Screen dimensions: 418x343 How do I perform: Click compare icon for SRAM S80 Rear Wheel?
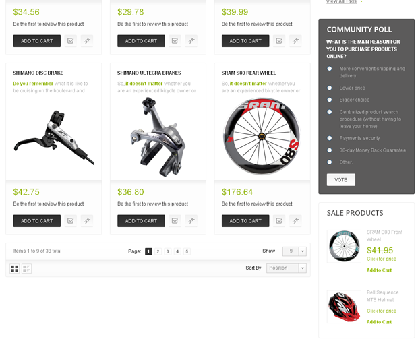pyautogui.click(x=296, y=220)
